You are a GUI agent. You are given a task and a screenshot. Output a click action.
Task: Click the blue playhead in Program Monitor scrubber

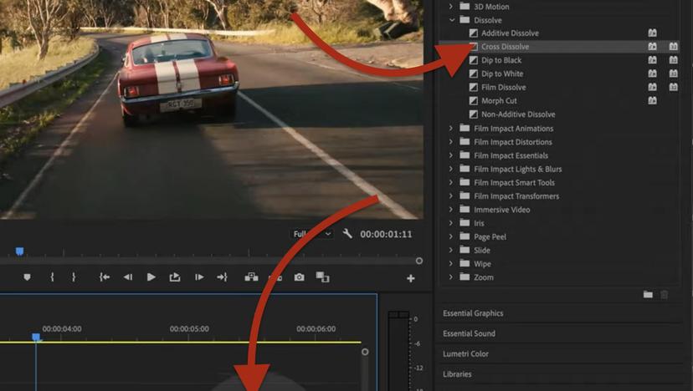(19, 251)
